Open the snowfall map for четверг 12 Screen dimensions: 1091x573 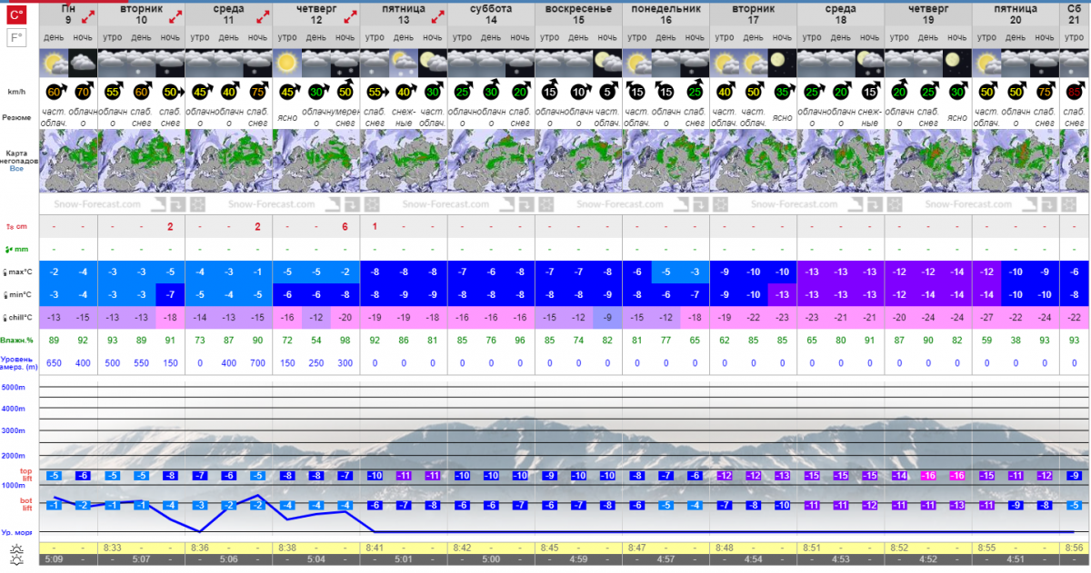click(316, 160)
